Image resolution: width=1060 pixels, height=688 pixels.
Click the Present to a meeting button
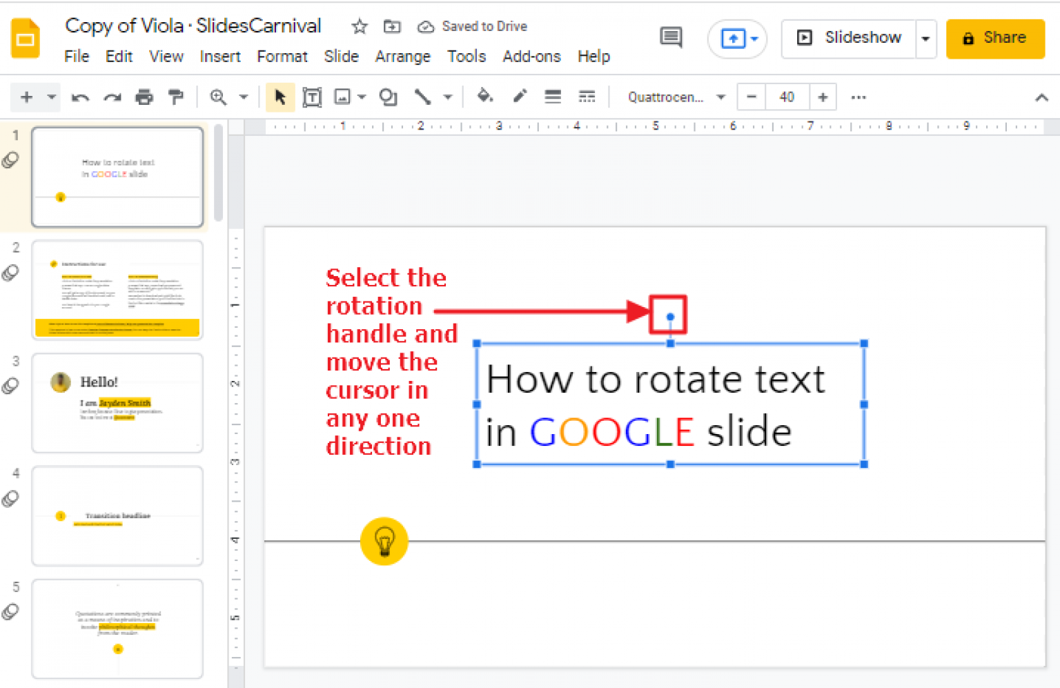732,39
